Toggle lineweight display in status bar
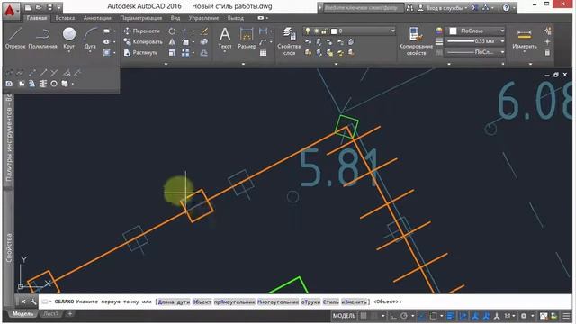Viewport: 576px width, 324px height. click(x=451, y=316)
